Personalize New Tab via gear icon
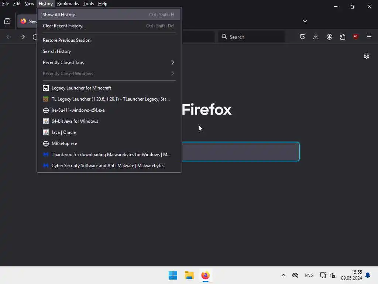This screenshot has width=378, height=284. coord(367,56)
